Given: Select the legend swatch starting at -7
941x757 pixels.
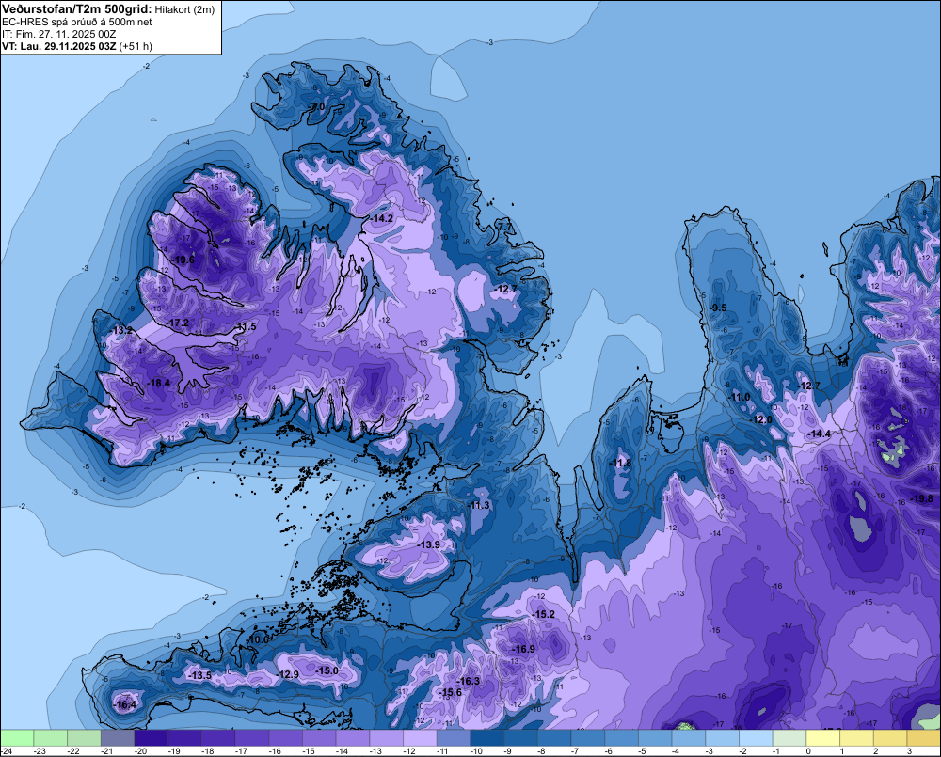Looking at the screenshot, I should [x=588, y=737].
